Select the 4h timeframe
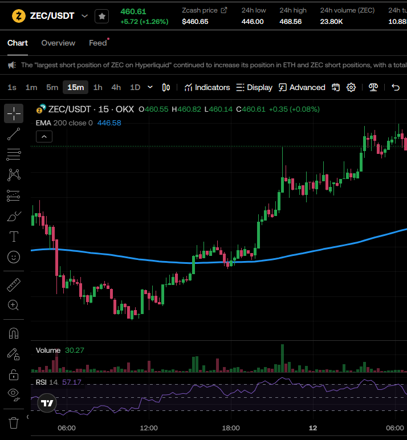407x440 pixels. coord(116,87)
